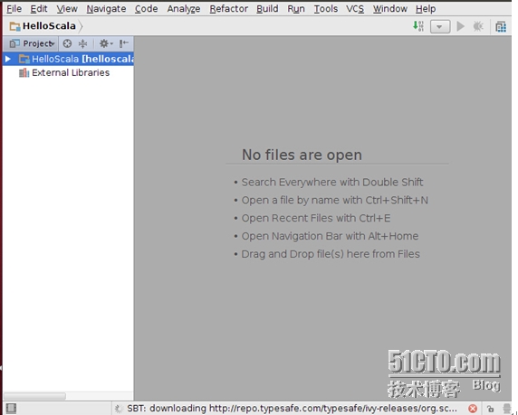Image resolution: width=518 pixels, height=415 pixels.
Task: Open the Build menu
Action: click(267, 9)
